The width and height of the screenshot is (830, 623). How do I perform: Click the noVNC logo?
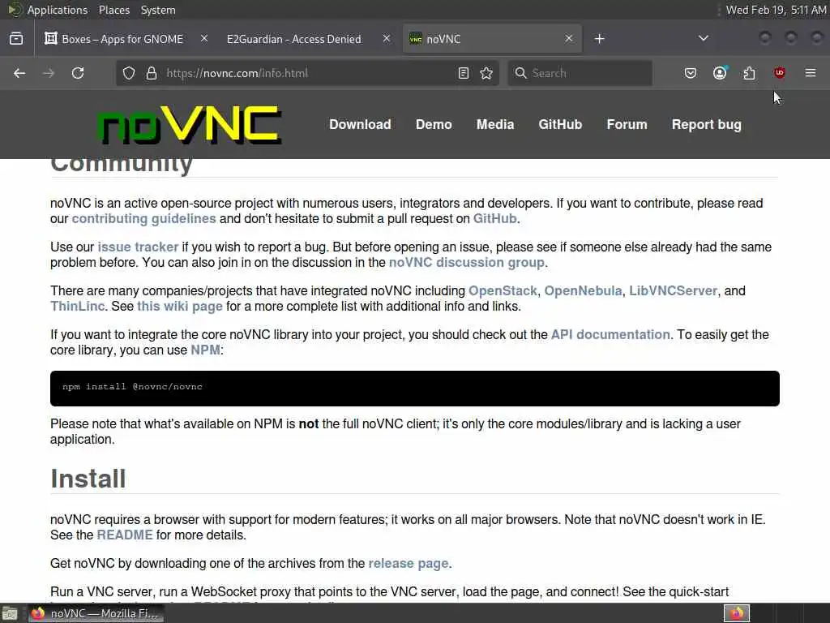(x=190, y=124)
